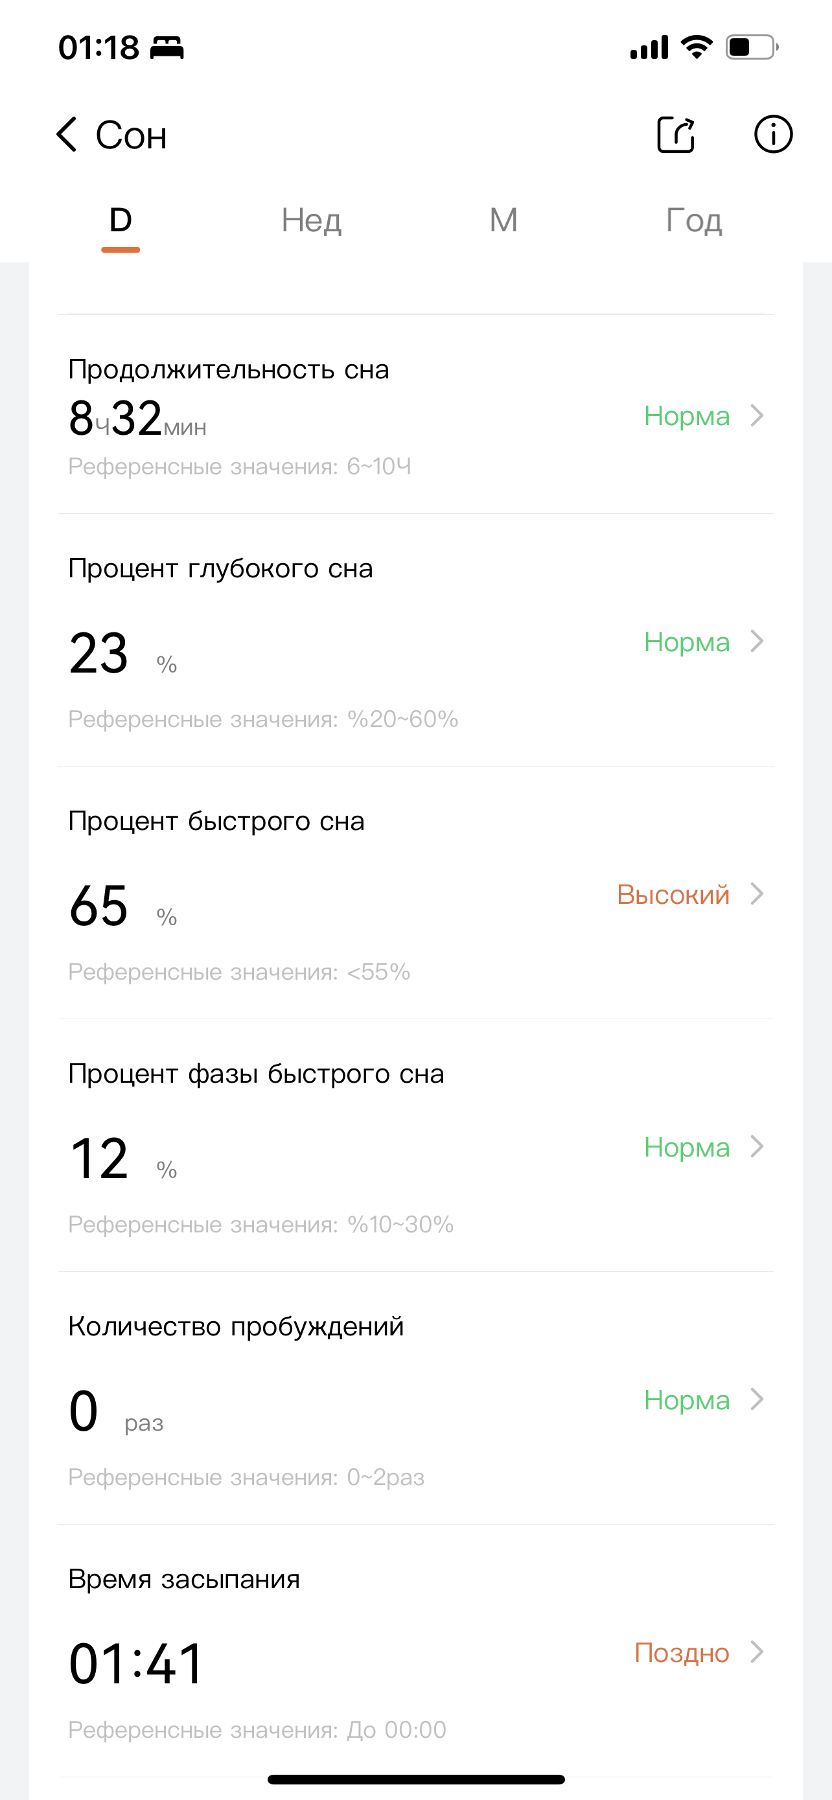
Task: Tap the sleep mode bed icon
Action: (167, 48)
